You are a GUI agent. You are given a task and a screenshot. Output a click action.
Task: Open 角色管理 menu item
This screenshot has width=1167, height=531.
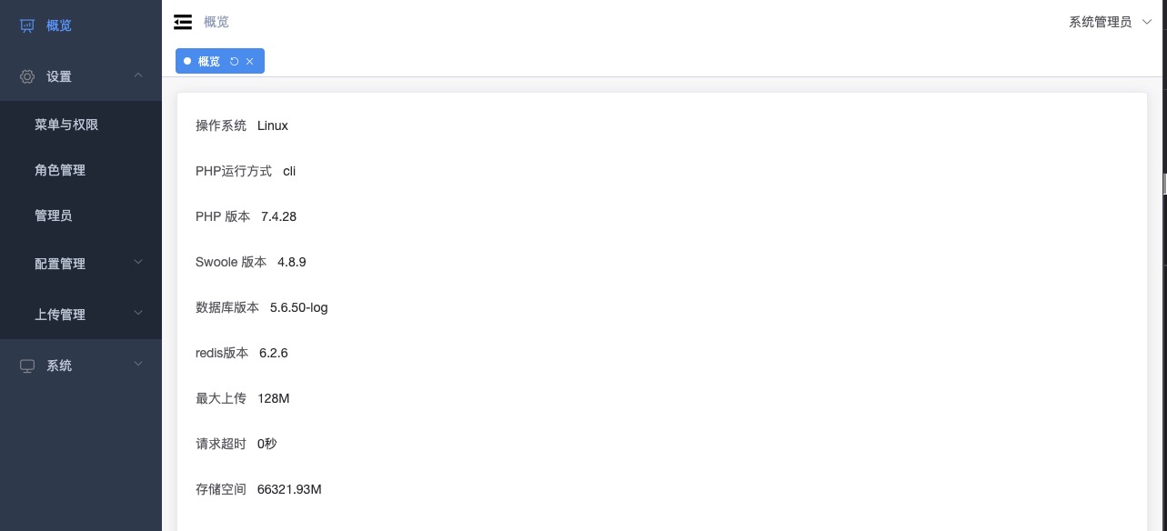[81, 170]
